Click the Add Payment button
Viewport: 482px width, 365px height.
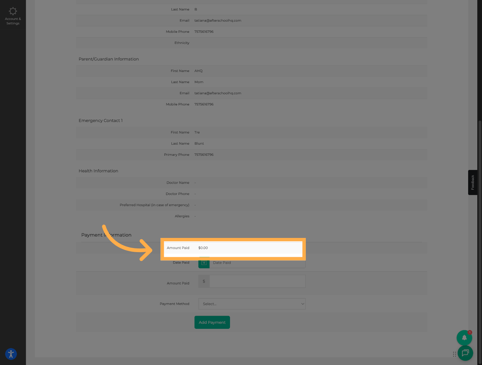pos(212,322)
